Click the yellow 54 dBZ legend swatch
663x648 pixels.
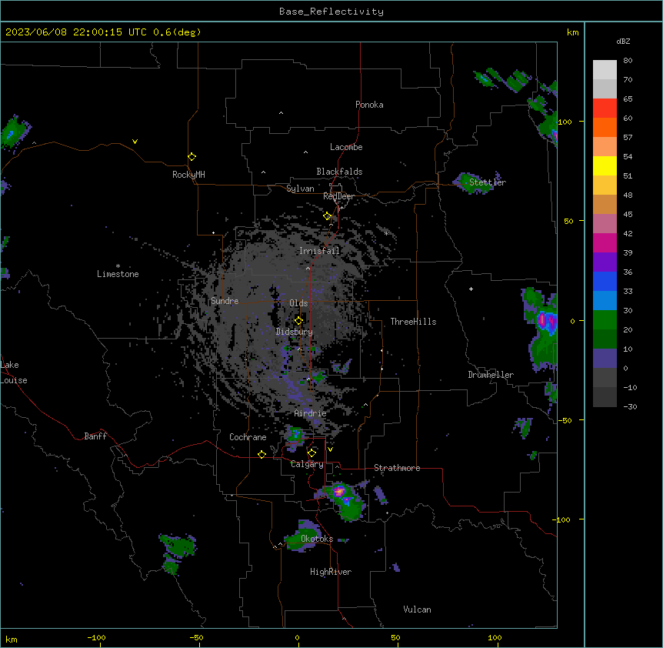605,165
